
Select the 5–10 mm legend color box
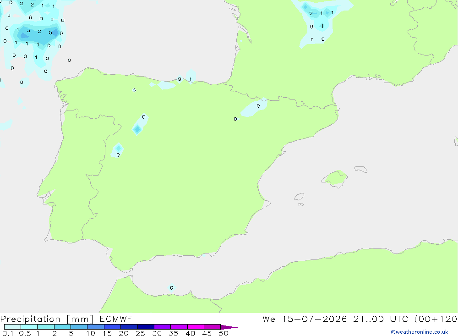click(x=79, y=327)
